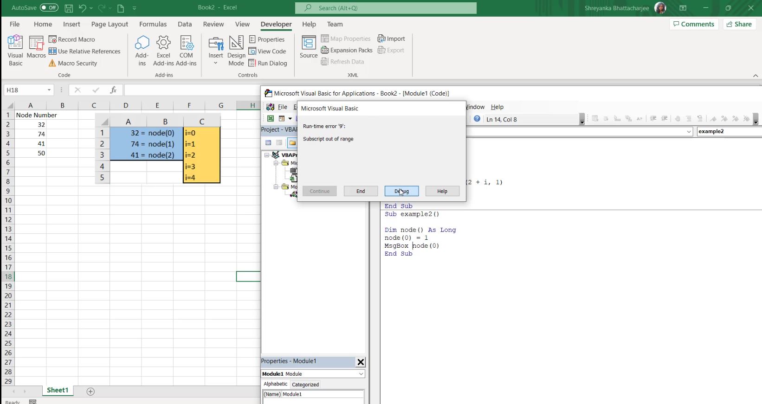Collapse the Modules folder node
This screenshot has height=404, width=762.
(x=276, y=186)
